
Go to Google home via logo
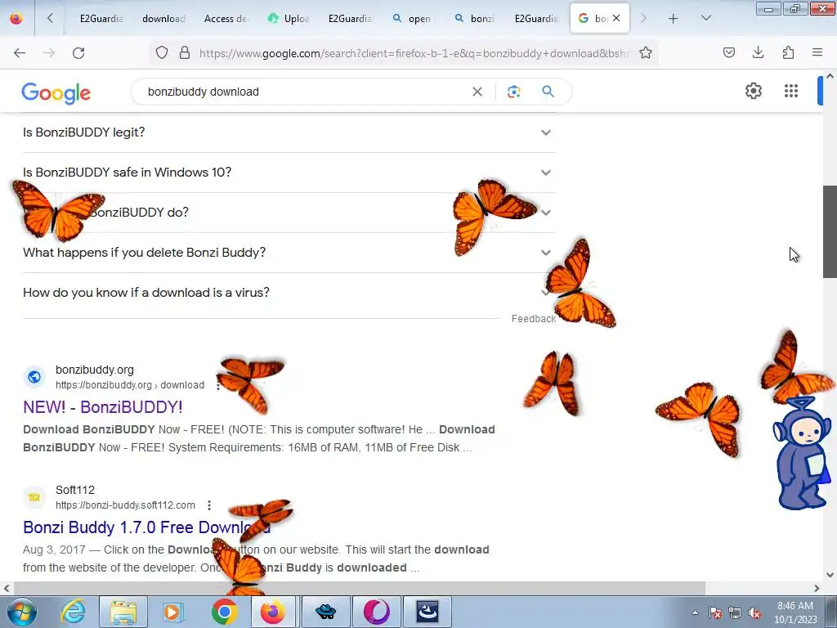point(56,93)
